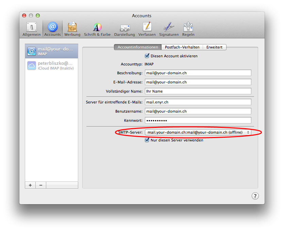
Task: Add a new account with plus button
Action: click(x=30, y=185)
